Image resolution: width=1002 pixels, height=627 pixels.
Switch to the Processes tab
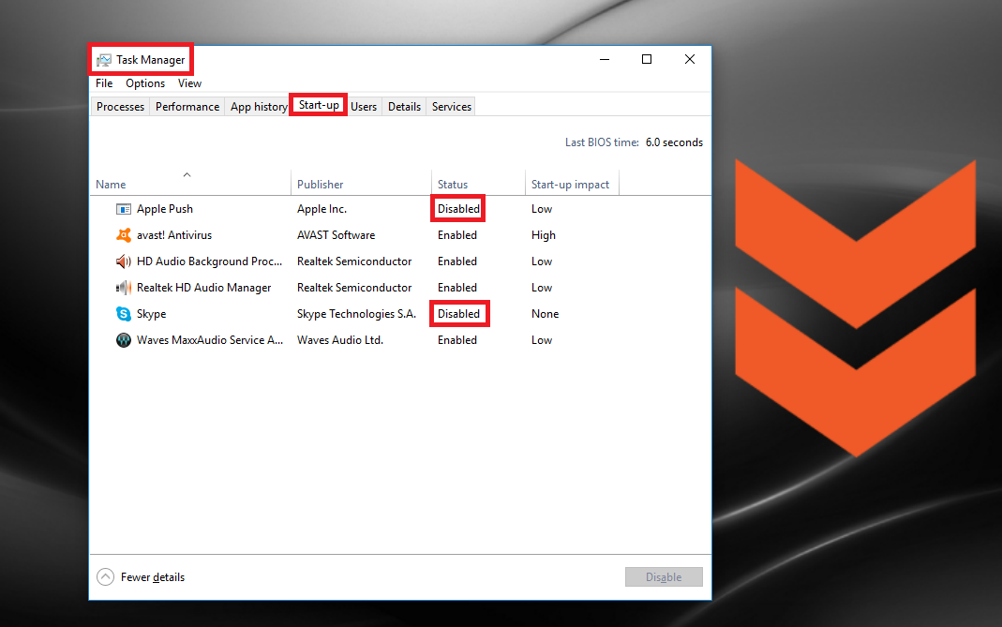[x=120, y=107]
